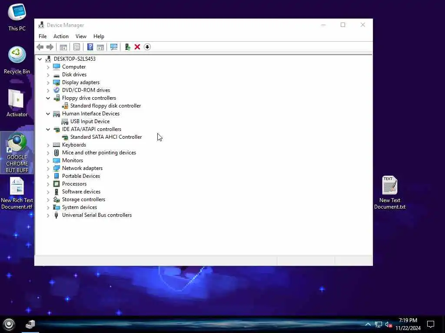445x333 pixels.
Task: Open This PC desktop icon
Action: pyautogui.click(x=17, y=17)
